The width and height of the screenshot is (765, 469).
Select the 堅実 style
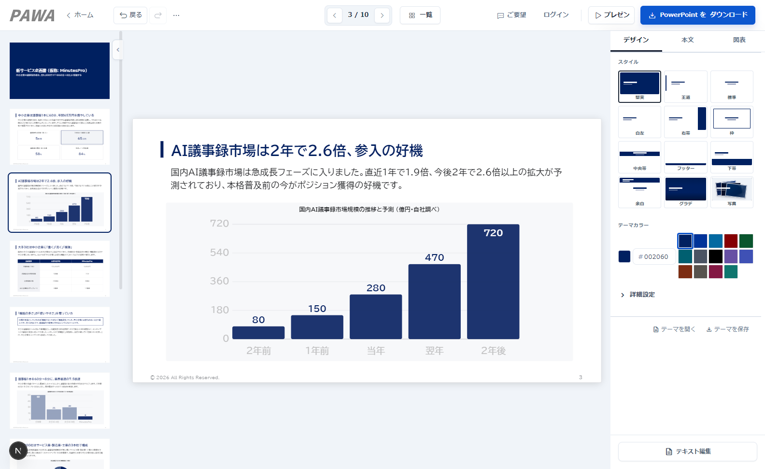(x=639, y=86)
